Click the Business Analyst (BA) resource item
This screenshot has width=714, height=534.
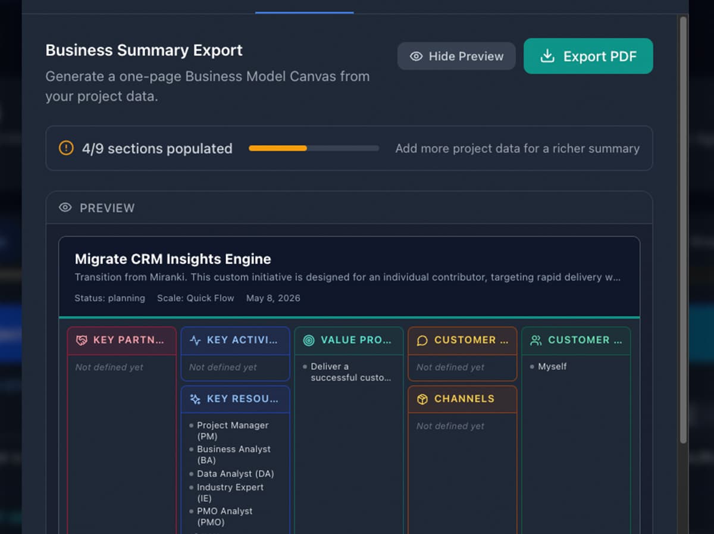click(233, 455)
